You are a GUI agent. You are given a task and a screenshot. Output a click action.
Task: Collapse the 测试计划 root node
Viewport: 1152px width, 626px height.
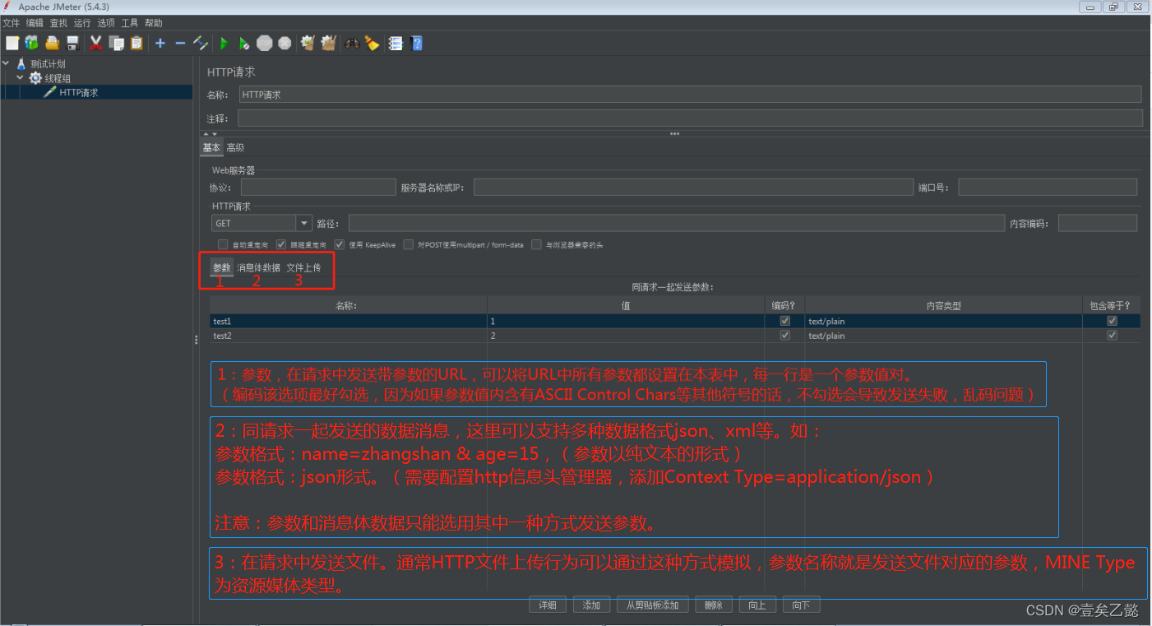point(7,64)
